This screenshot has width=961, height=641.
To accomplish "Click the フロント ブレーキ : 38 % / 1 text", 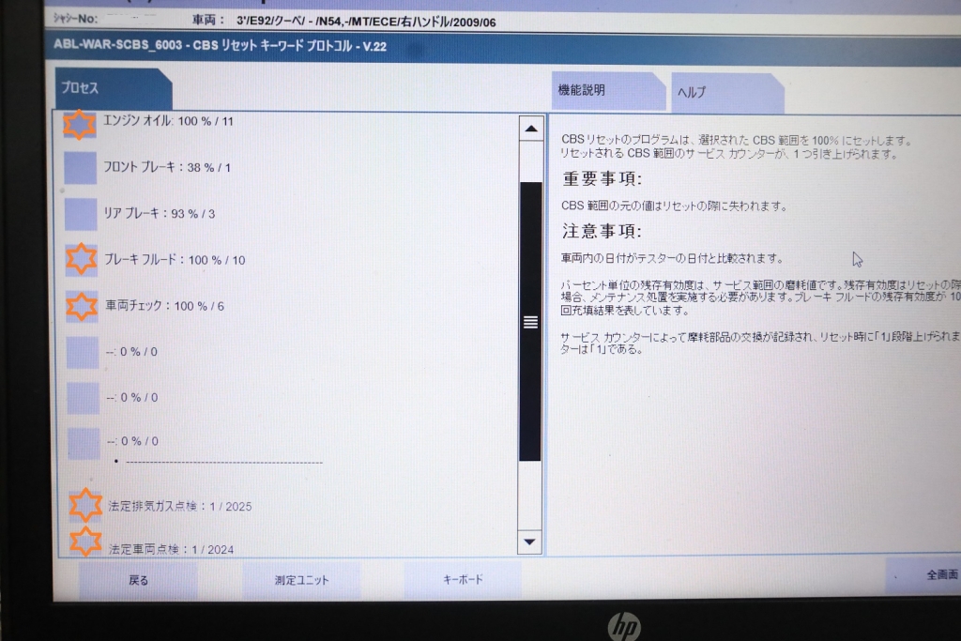I will (167, 167).
